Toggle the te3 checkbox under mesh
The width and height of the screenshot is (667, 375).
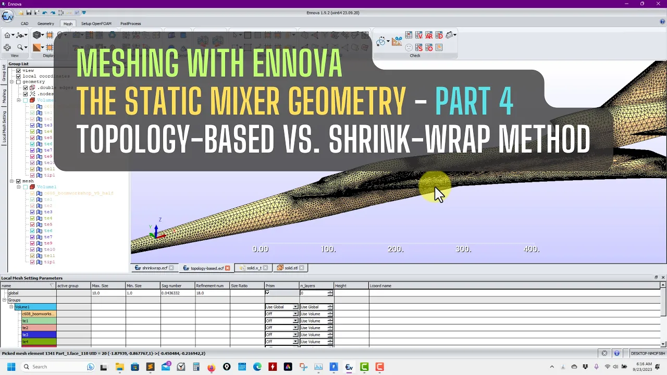32,212
